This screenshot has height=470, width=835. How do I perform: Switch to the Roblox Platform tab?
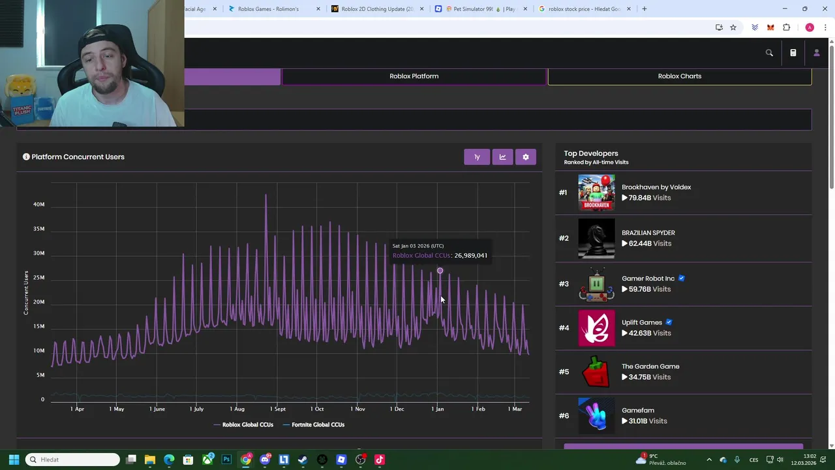pos(414,76)
